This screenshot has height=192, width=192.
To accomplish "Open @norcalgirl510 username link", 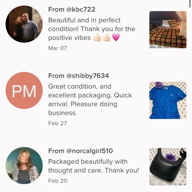I will tap(89, 151).
